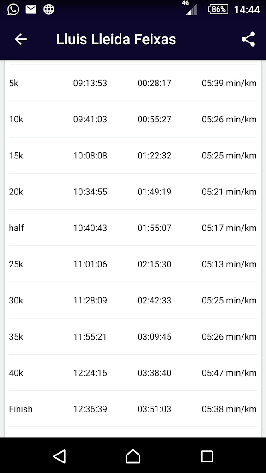Tap the recent apps square button
This screenshot has width=266, height=473.
pos(207,456)
